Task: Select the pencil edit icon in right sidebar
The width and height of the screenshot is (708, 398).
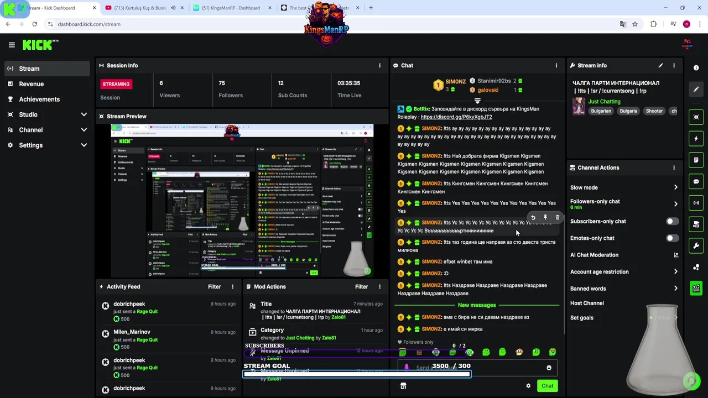Action: (696, 89)
